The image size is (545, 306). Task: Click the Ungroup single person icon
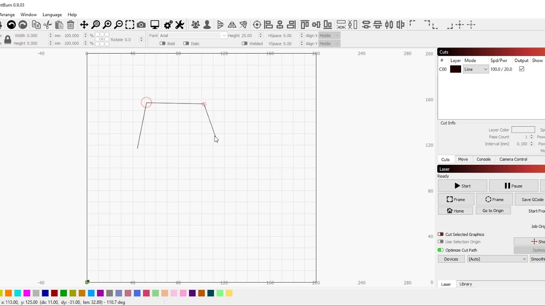[x=207, y=25]
